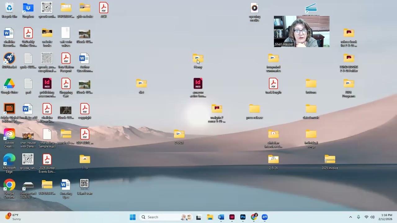Select the 2025 invoice zipped folder
This screenshot has width=397, height=223.
click(330, 162)
